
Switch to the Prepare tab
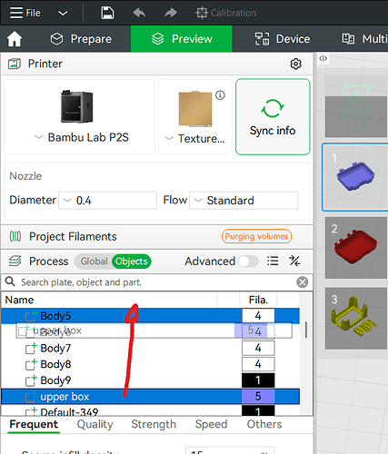[81, 39]
